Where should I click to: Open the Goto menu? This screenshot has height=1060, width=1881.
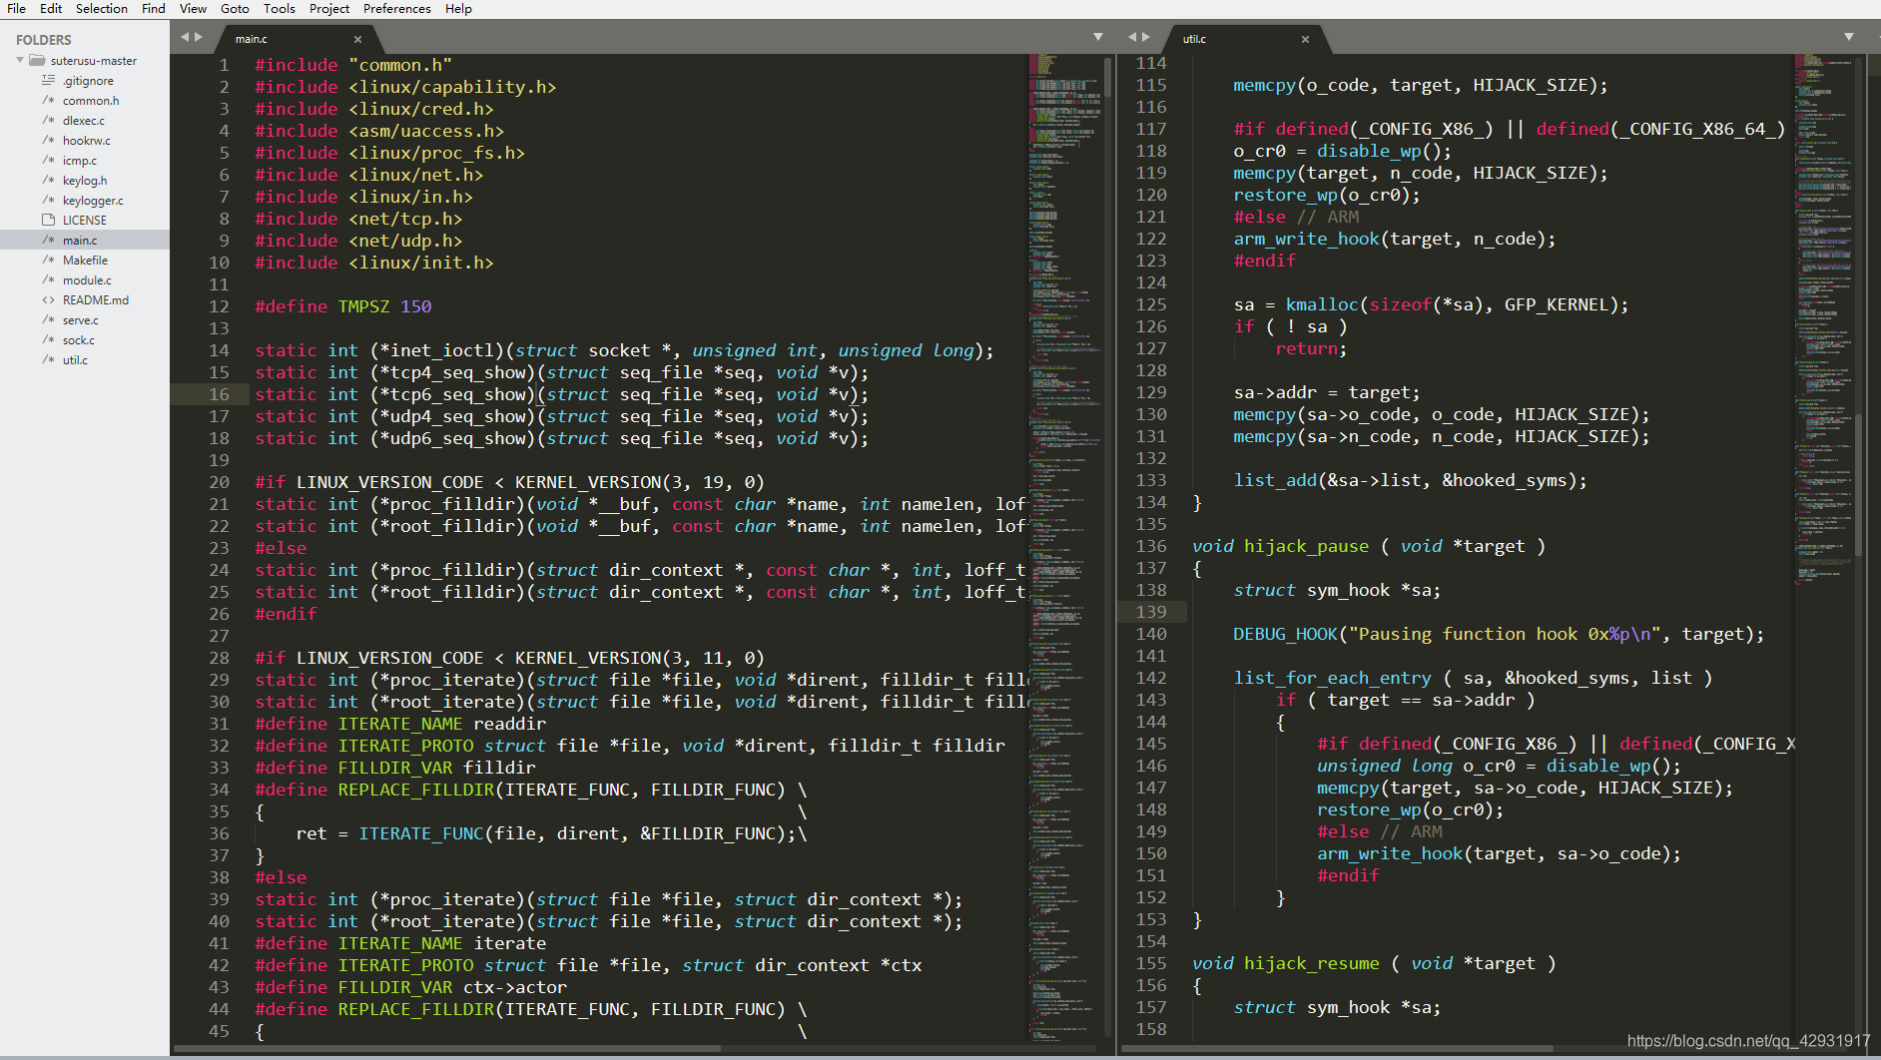click(235, 8)
